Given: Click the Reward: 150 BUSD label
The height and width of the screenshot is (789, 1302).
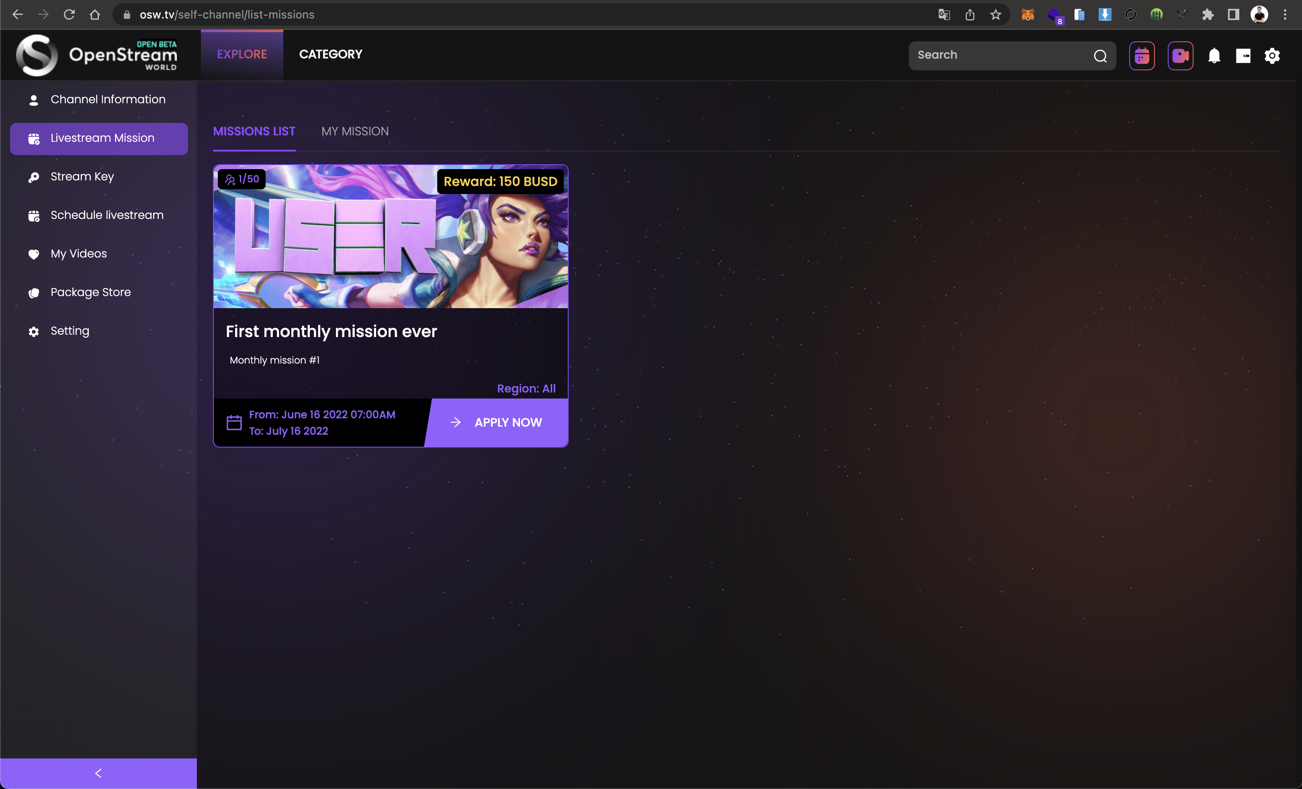Looking at the screenshot, I should click(x=500, y=182).
